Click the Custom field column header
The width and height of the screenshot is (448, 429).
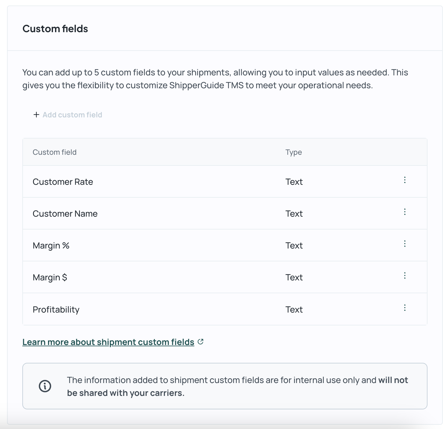coord(54,152)
